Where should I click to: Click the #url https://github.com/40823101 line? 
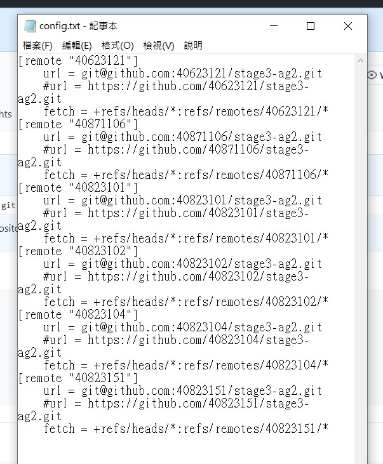point(176,213)
